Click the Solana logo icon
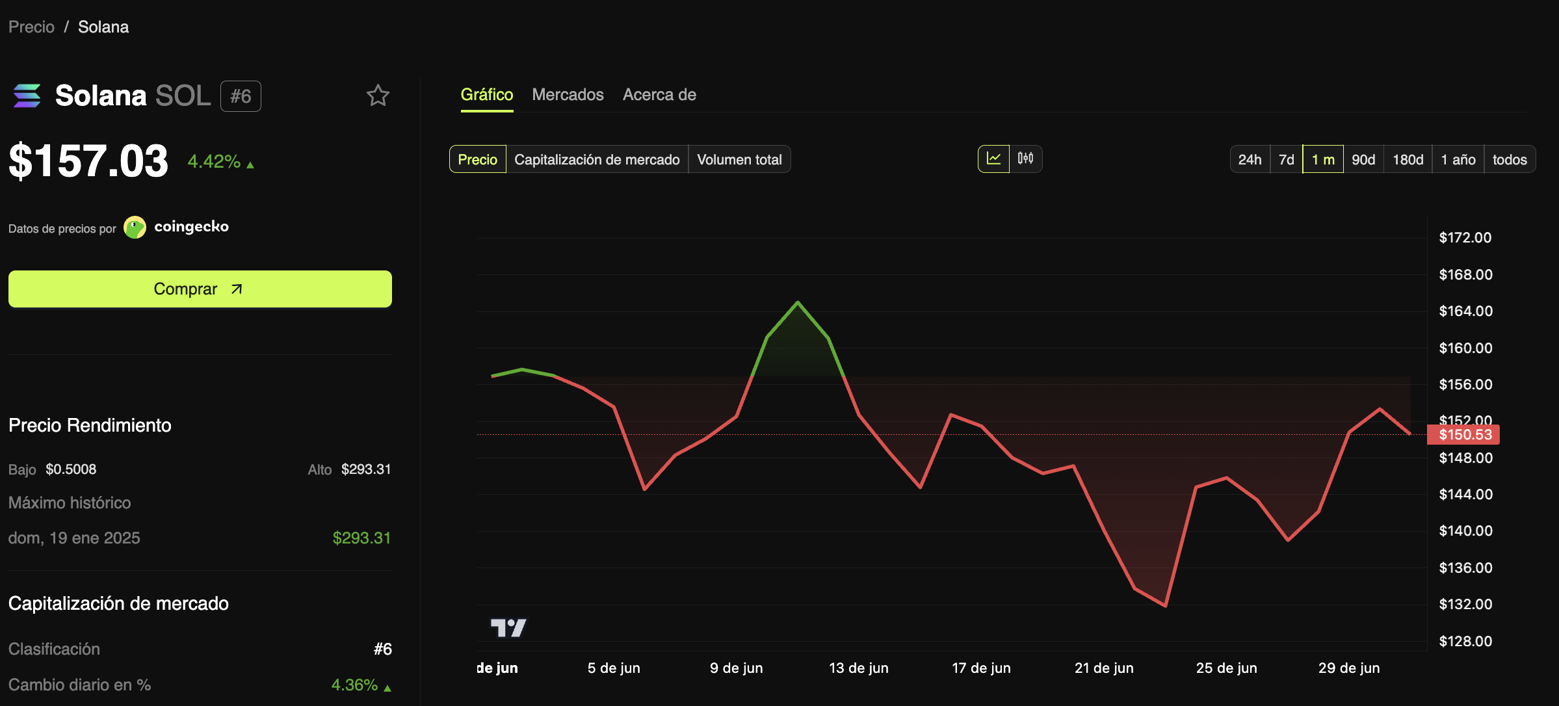This screenshot has width=1559, height=706. [x=27, y=96]
